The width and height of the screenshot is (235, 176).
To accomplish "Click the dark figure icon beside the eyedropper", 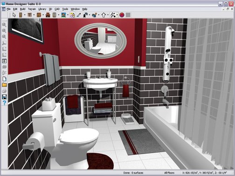I will click(x=85, y=15).
